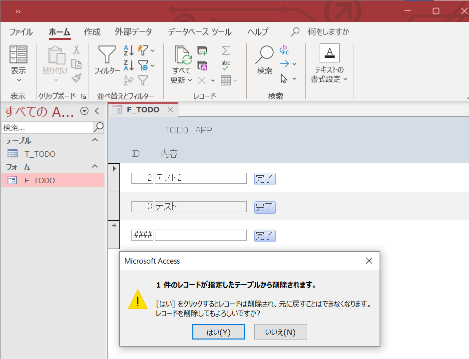Open the ファイル menu tab
Image resolution: width=469 pixels, height=359 pixels.
click(21, 31)
